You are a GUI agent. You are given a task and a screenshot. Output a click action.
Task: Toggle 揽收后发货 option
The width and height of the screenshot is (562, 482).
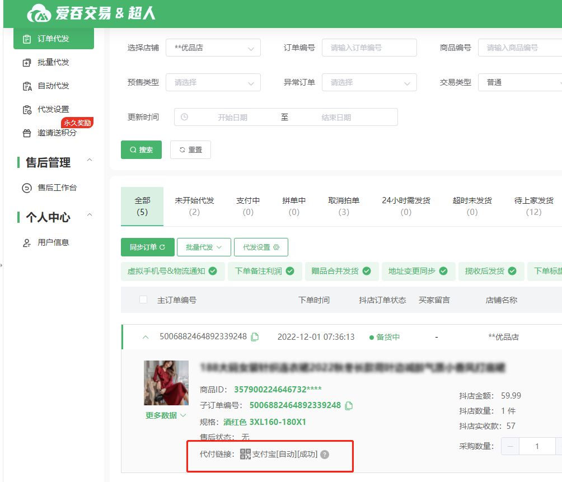491,272
